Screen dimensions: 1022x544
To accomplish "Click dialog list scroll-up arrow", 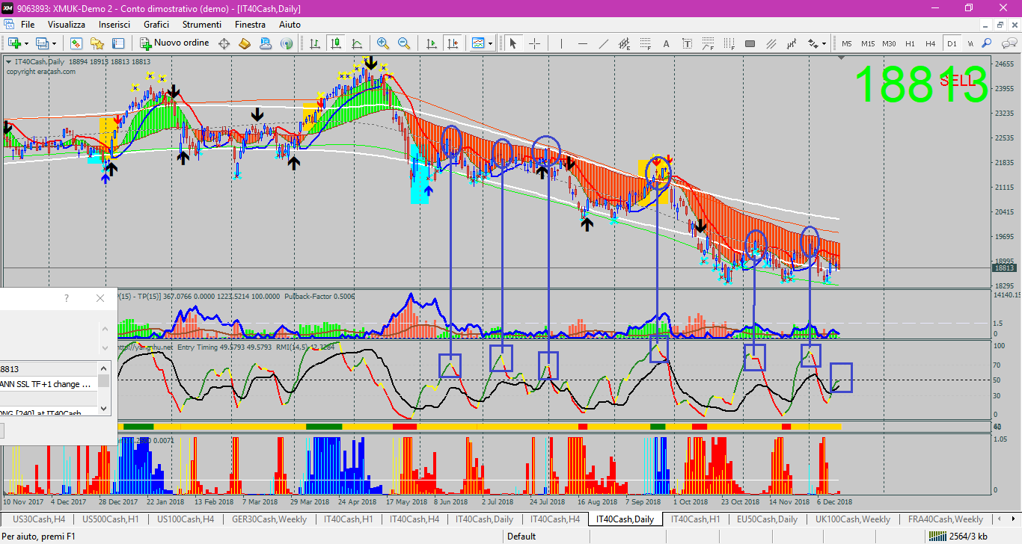I will (104, 367).
